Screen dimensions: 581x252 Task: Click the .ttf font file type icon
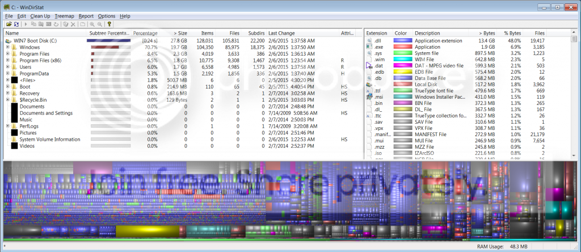[369, 90]
